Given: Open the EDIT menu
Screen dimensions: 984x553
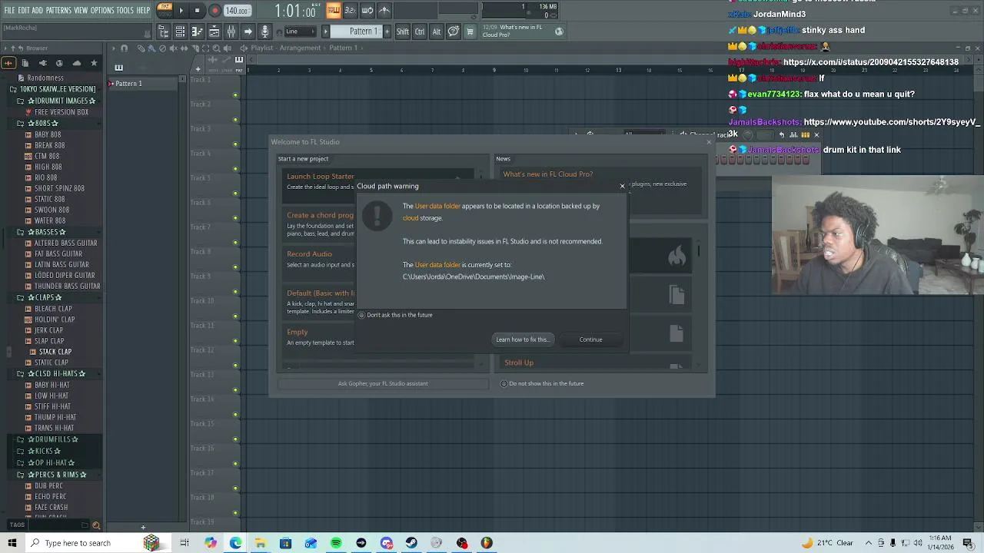Looking at the screenshot, I should point(24,11).
